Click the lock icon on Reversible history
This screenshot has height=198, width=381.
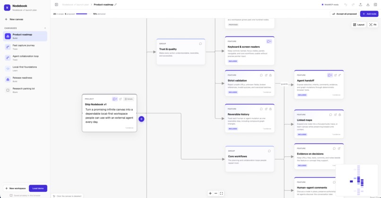coord(270,109)
